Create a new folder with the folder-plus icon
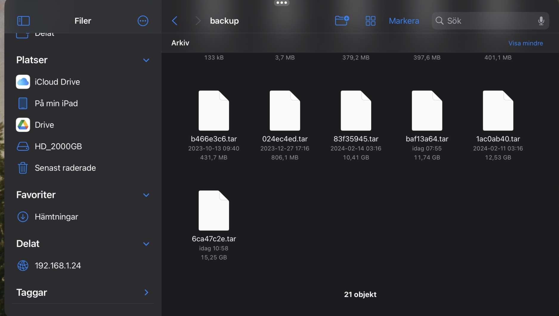This screenshot has height=316, width=559. [x=342, y=21]
